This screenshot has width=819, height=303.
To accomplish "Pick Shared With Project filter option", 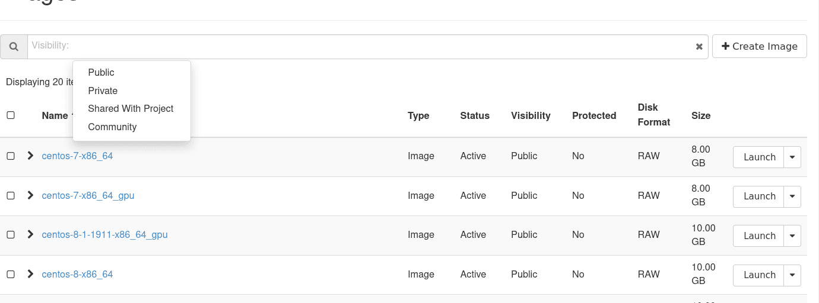I will pyautogui.click(x=131, y=109).
